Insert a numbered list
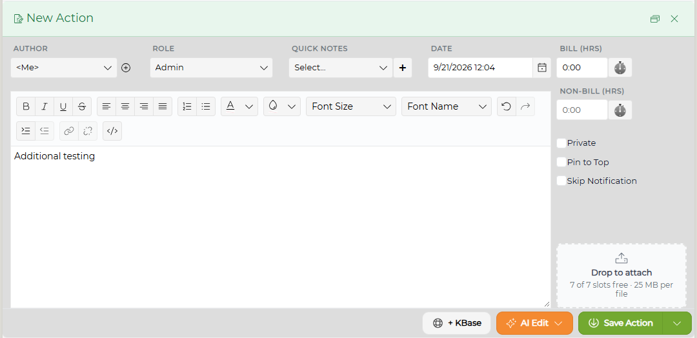The image size is (697, 338). click(x=187, y=106)
